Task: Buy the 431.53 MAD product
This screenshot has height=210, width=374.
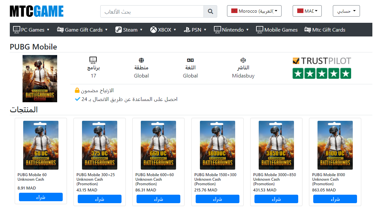Action: coord(276,199)
